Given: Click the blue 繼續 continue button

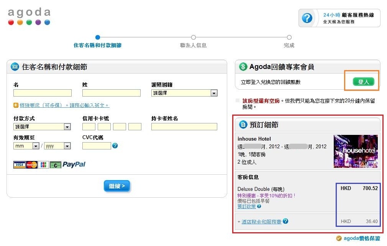Looking at the screenshot, I should pyautogui.click(x=117, y=186).
